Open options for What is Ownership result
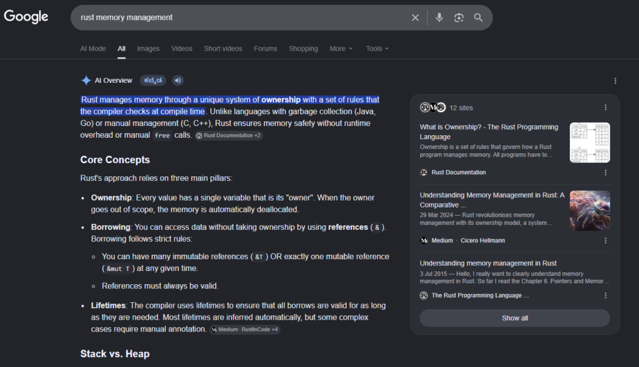The image size is (639, 367). [x=605, y=173]
